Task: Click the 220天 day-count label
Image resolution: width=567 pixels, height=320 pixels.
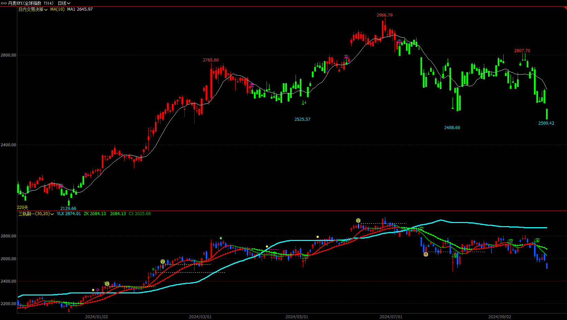Action: [x=22, y=207]
